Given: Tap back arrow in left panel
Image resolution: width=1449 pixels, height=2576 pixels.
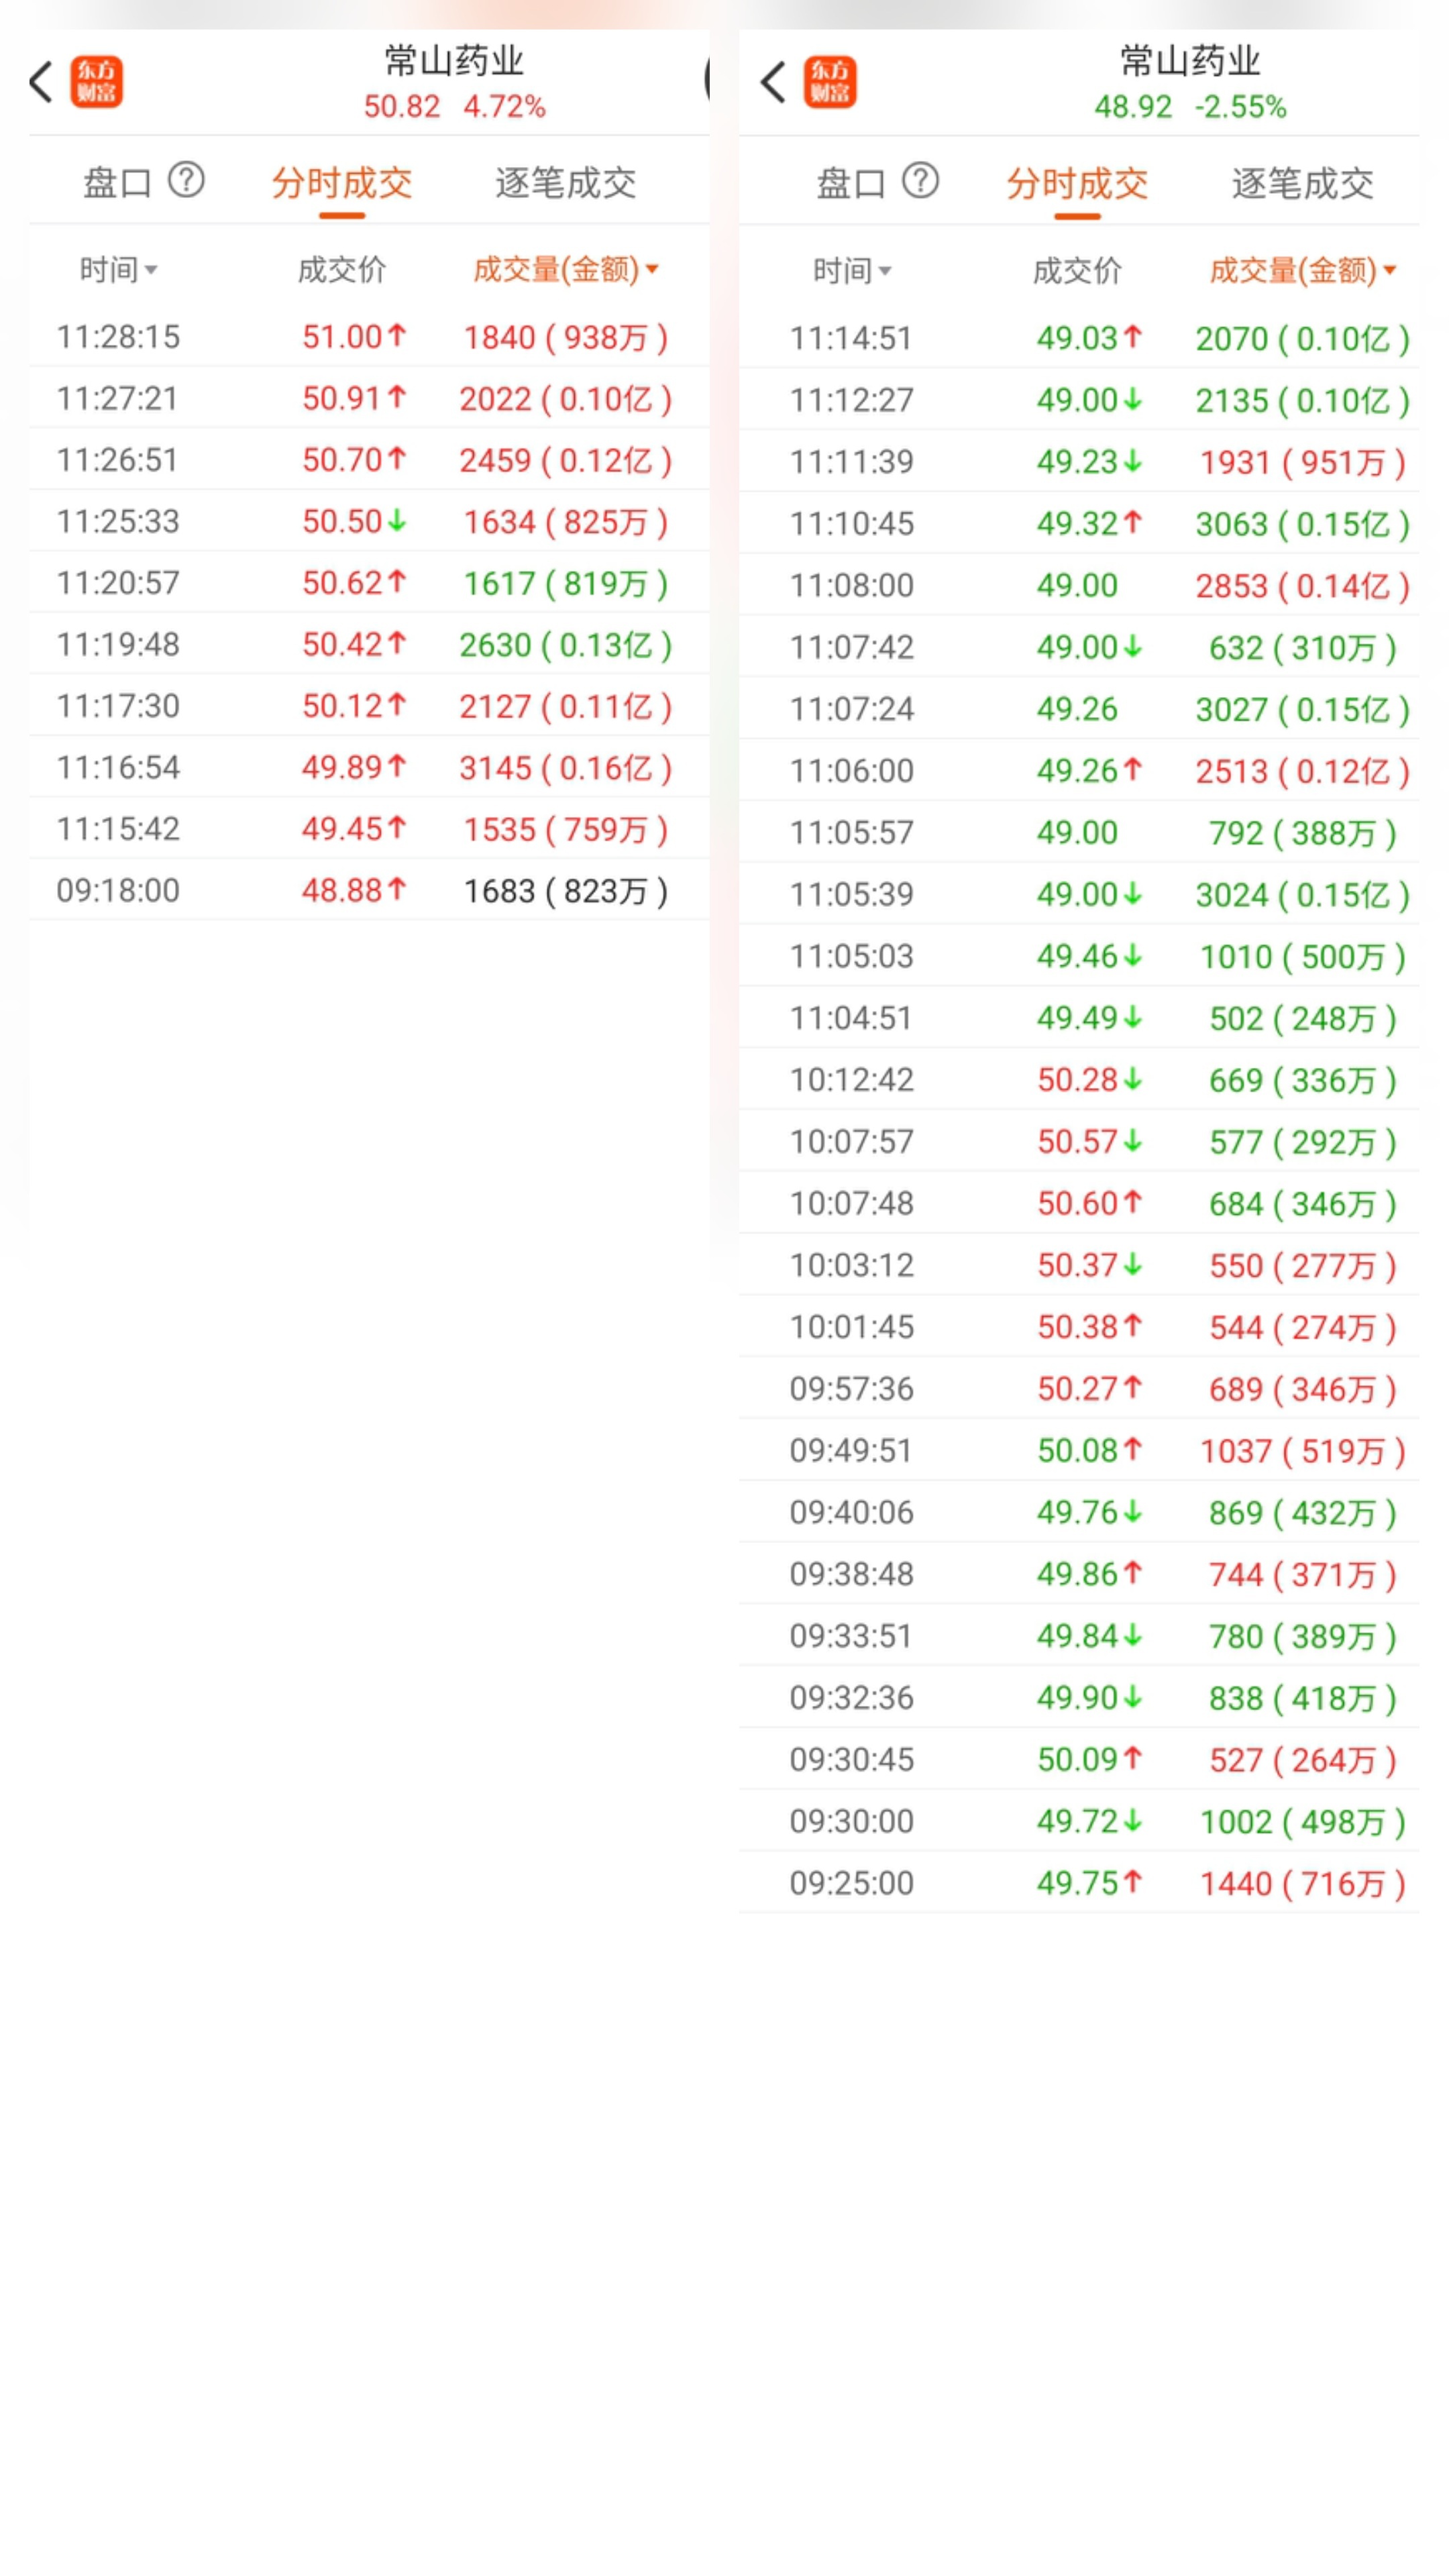Looking at the screenshot, I should click(x=41, y=82).
